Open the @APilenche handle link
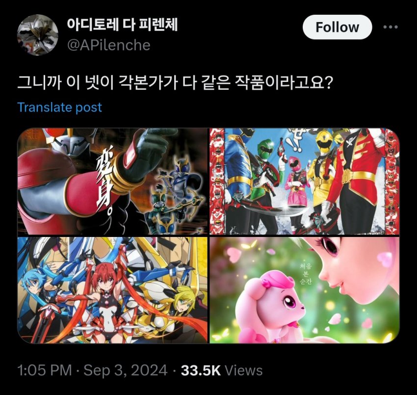The image size is (417, 395). pyautogui.click(x=108, y=45)
